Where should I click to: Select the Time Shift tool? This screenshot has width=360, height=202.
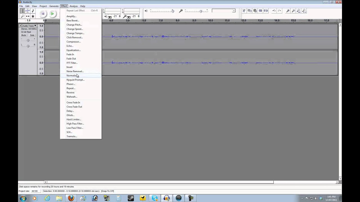pos(28,16)
